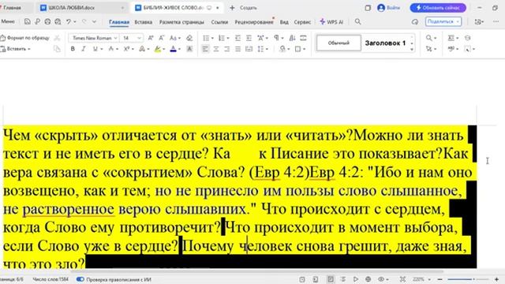Justify text alignment

[x=238, y=49]
